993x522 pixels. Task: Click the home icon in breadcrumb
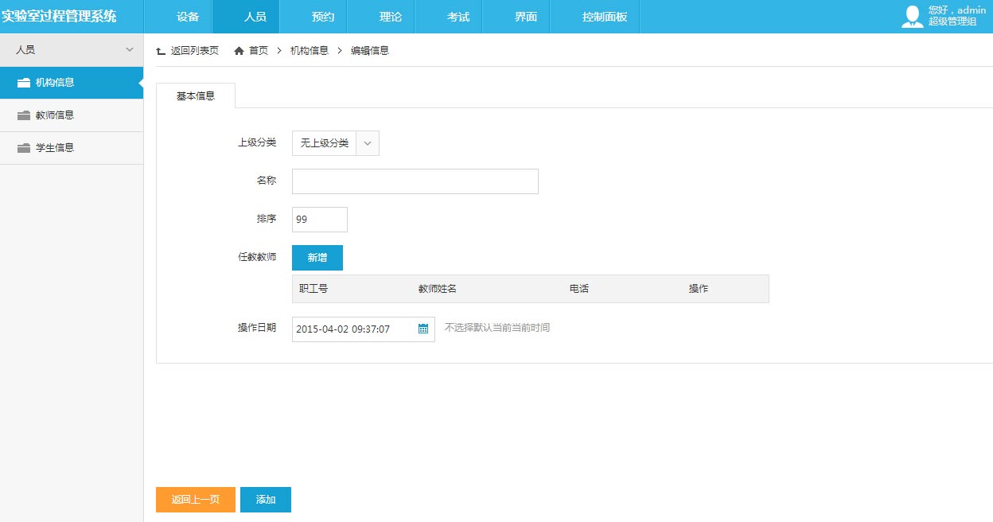[239, 51]
